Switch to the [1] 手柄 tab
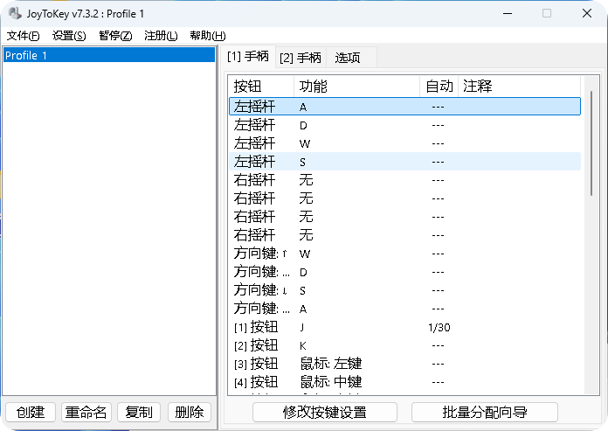Viewport: 608px width, 431px height. tap(248, 57)
